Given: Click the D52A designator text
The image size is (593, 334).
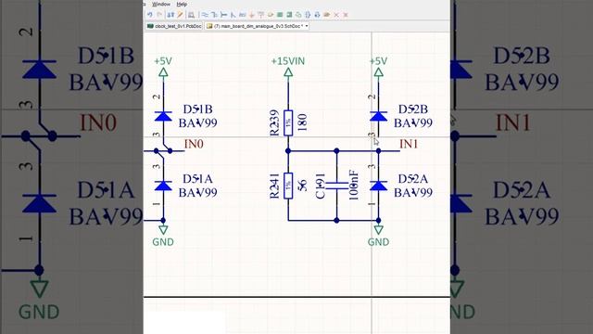Looking at the screenshot, I should (413, 179).
